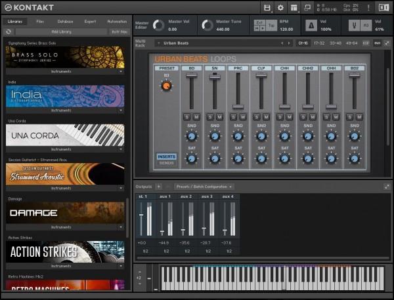Click the st. 1 output fader
394x300 pixels.
pos(141,215)
